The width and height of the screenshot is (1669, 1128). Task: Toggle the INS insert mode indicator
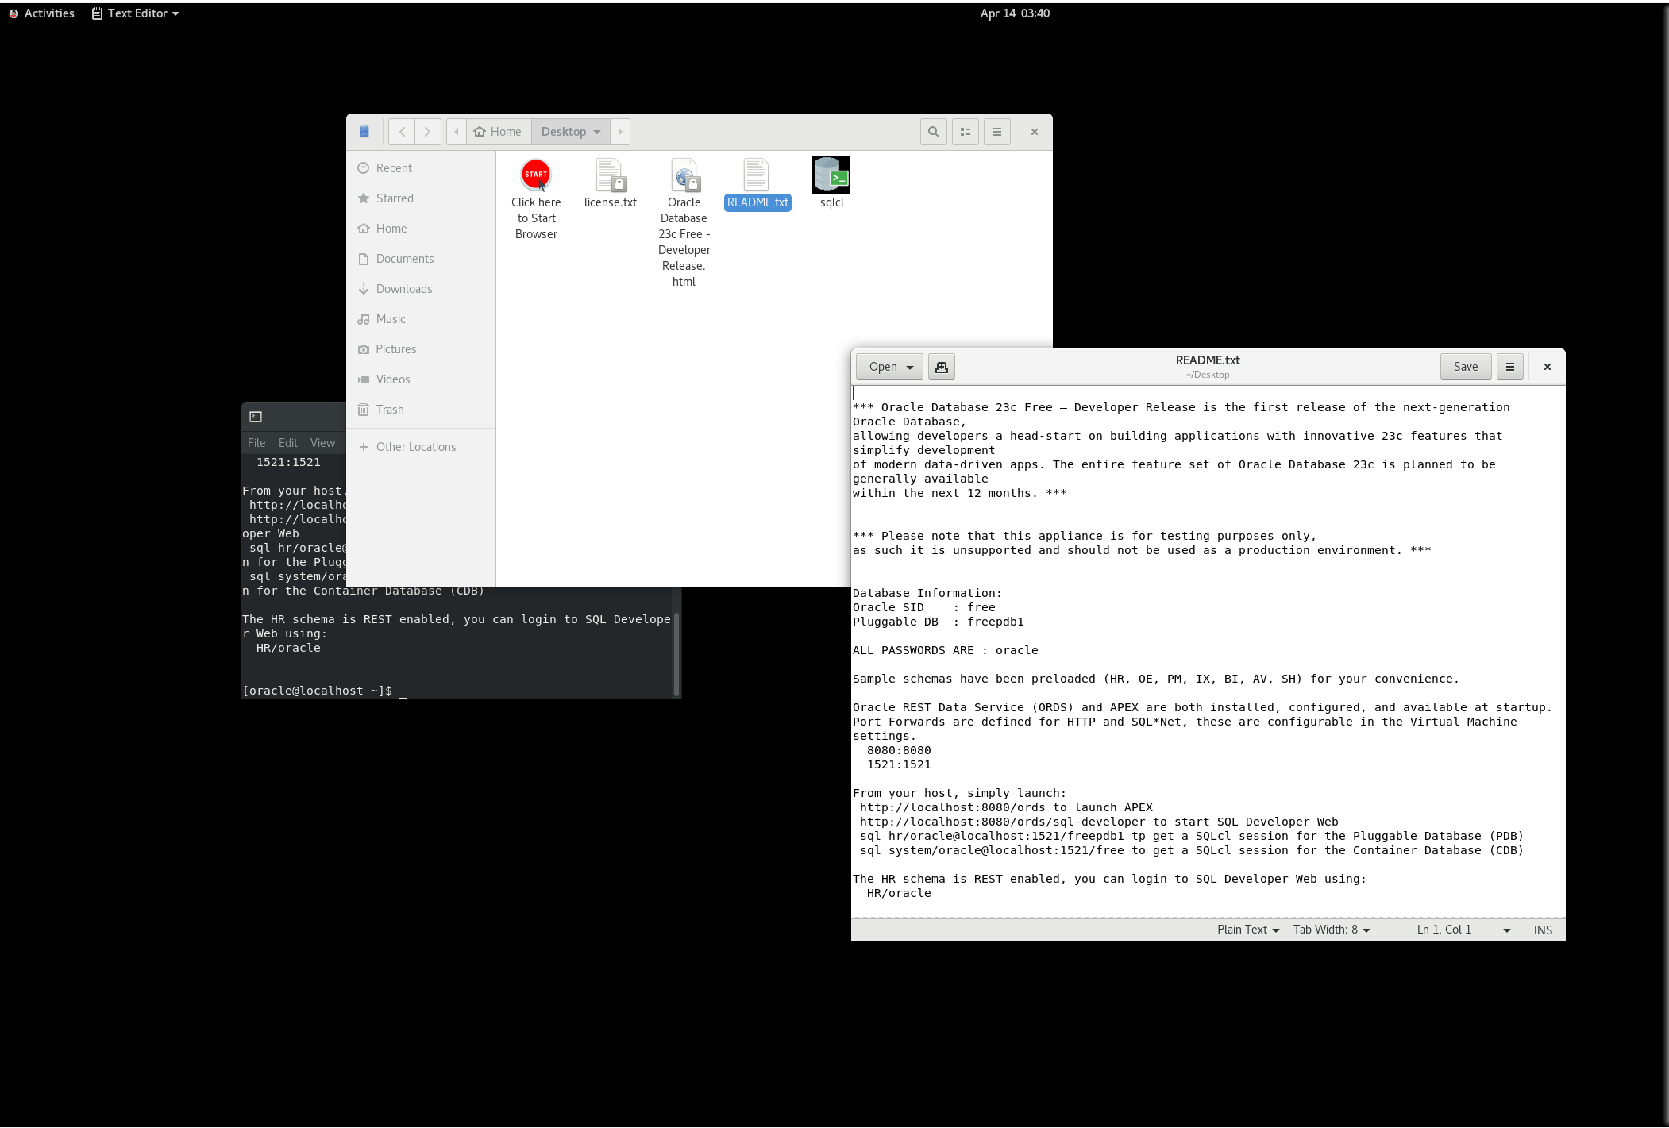(x=1543, y=930)
